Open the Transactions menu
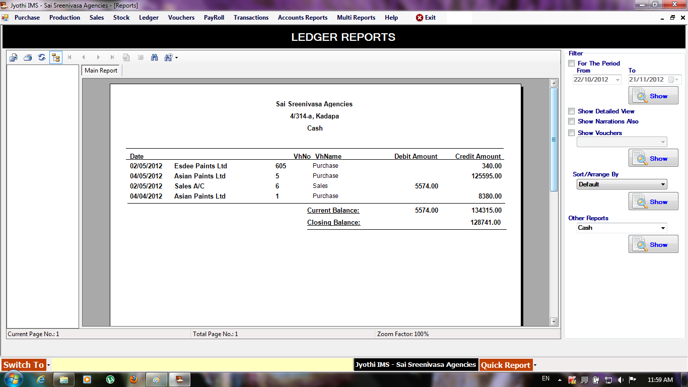The width and height of the screenshot is (688, 387). [x=251, y=18]
